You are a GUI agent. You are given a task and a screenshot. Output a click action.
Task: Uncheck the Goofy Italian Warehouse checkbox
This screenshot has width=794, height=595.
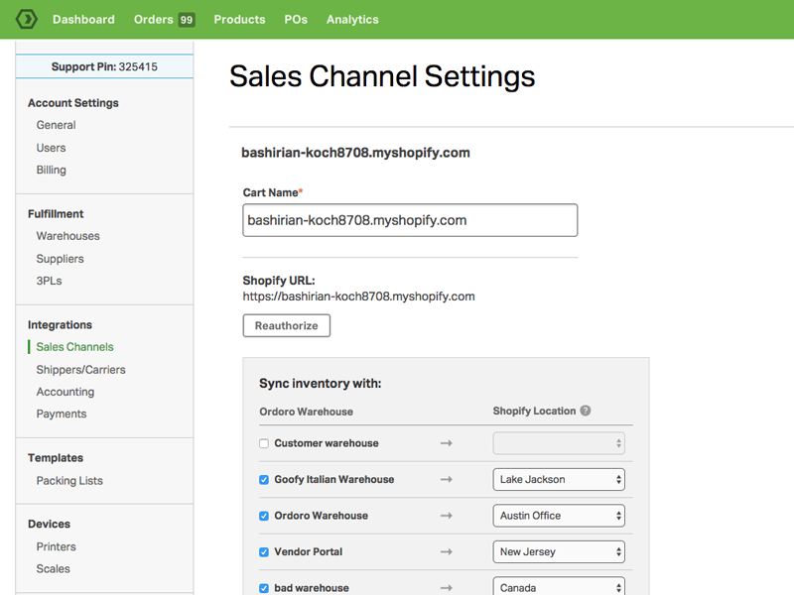[264, 480]
